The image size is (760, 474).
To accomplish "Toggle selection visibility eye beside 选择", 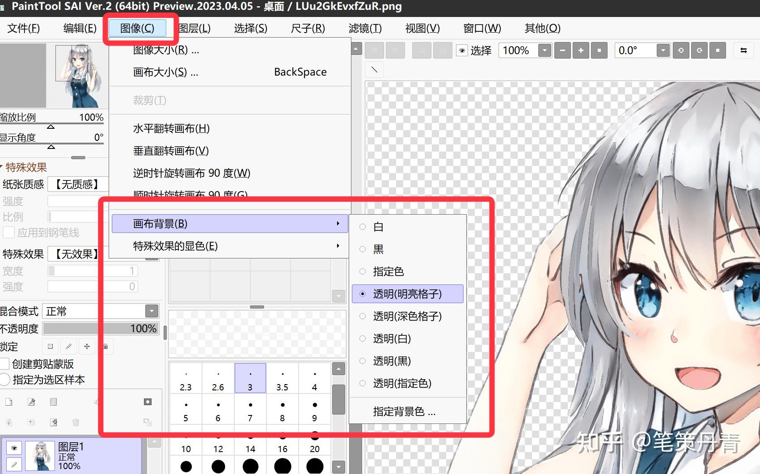I will point(462,51).
